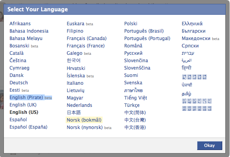Select Nederlands
230x157 pixels.
[x=79, y=105]
